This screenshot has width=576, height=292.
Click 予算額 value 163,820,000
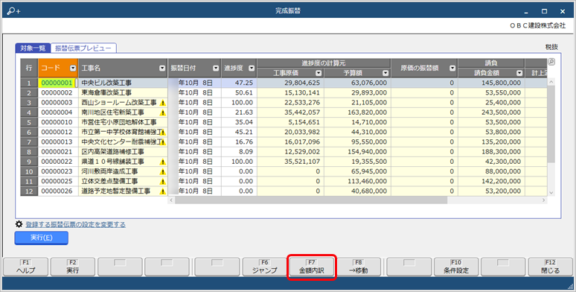(x=357, y=112)
